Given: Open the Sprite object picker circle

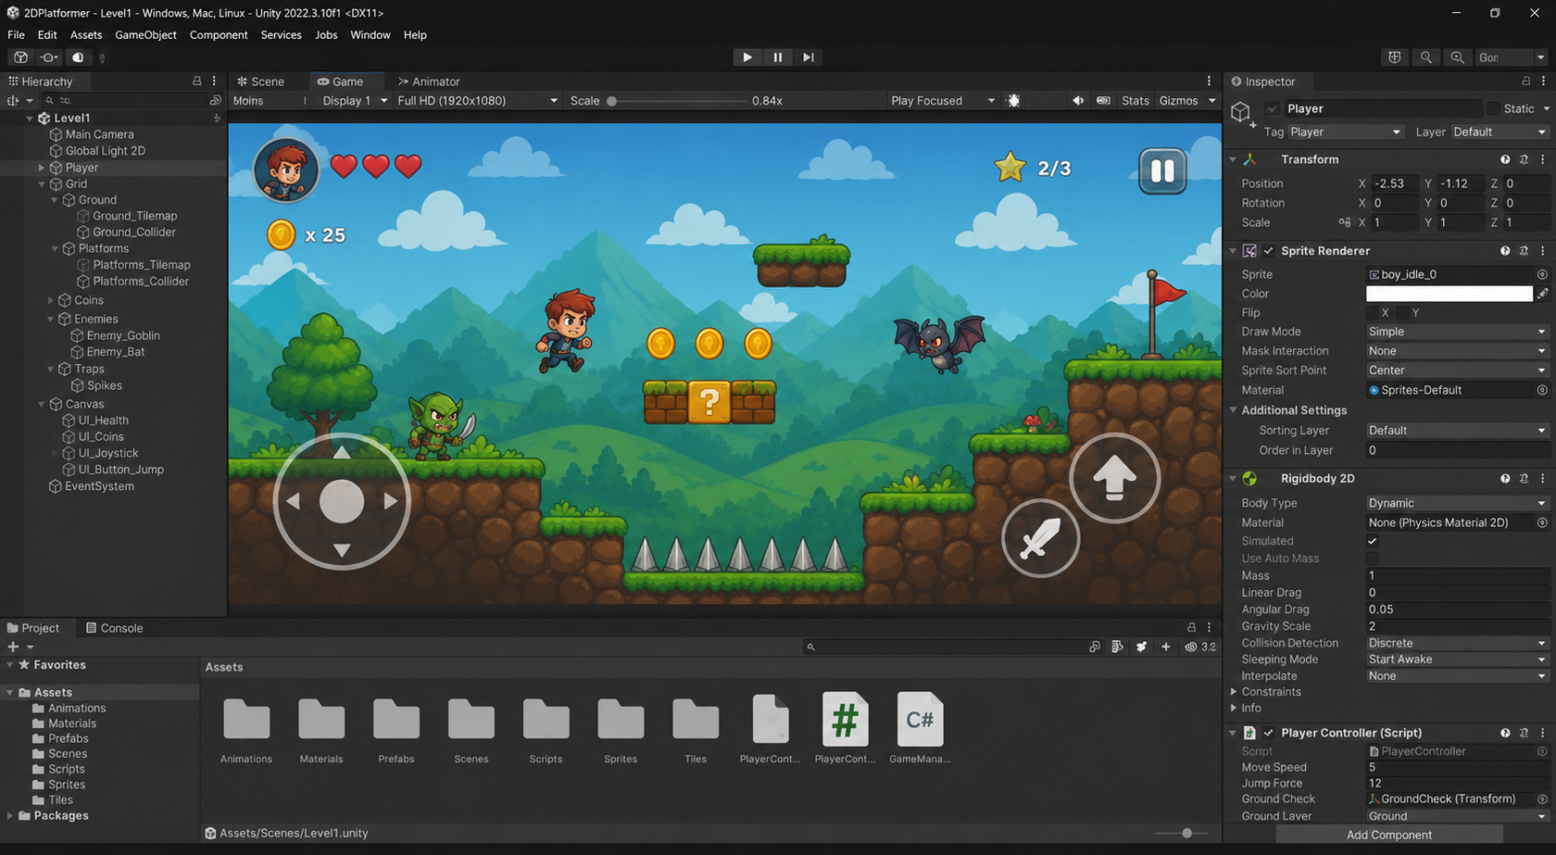Looking at the screenshot, I should tap(1542, 274).
